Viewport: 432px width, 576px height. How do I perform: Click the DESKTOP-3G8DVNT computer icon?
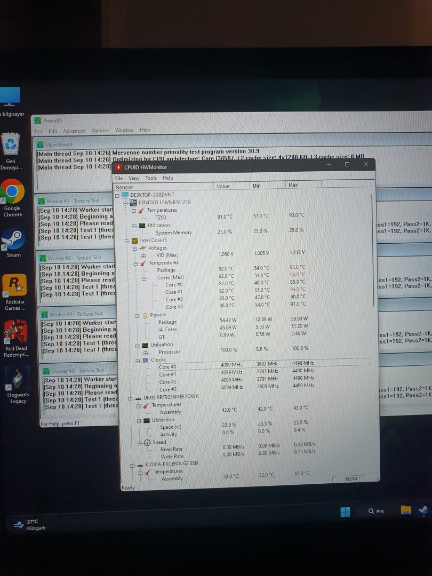pos(125,195)
